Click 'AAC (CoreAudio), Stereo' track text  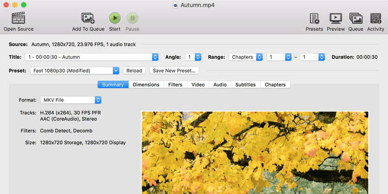tap(68, 119)
